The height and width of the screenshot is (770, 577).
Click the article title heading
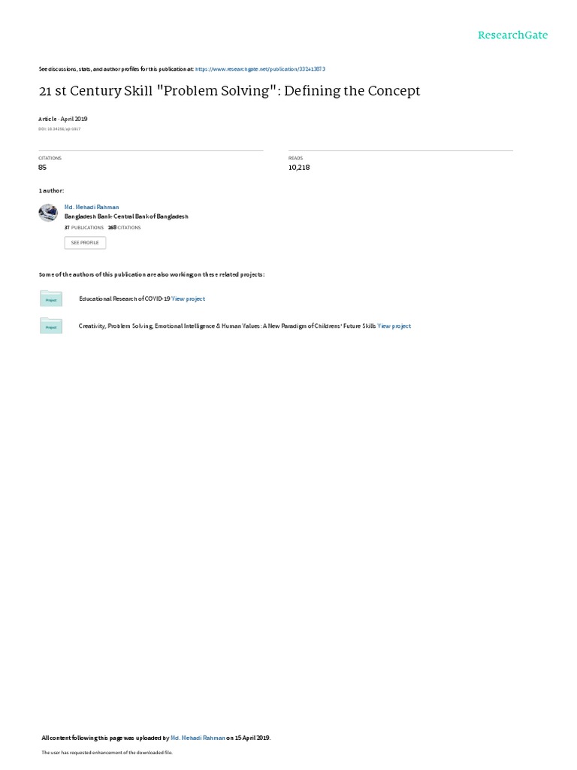(x=230, y=91)
